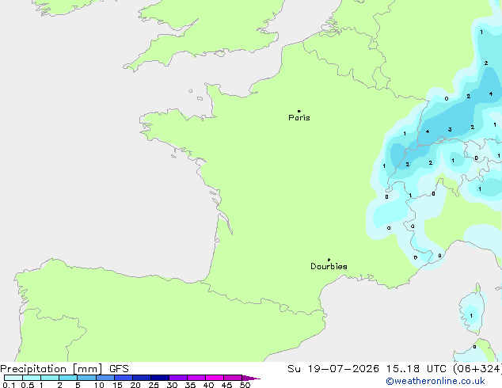Click the 'Precipitation [mm] GFS' title text
The width and height of the screenshot is (502, 388).
click(64, 369)
